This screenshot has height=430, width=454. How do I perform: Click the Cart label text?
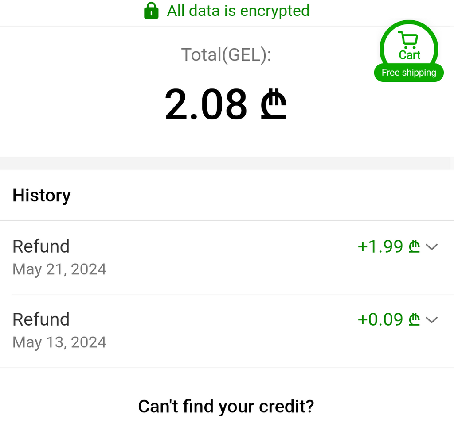click(x=409, y=55)
